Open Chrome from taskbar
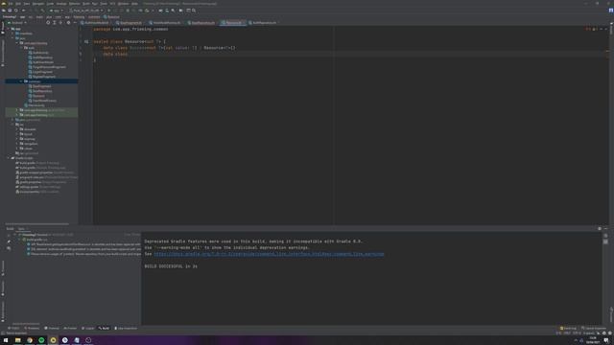The image size is (614, 345). (30, 340)
